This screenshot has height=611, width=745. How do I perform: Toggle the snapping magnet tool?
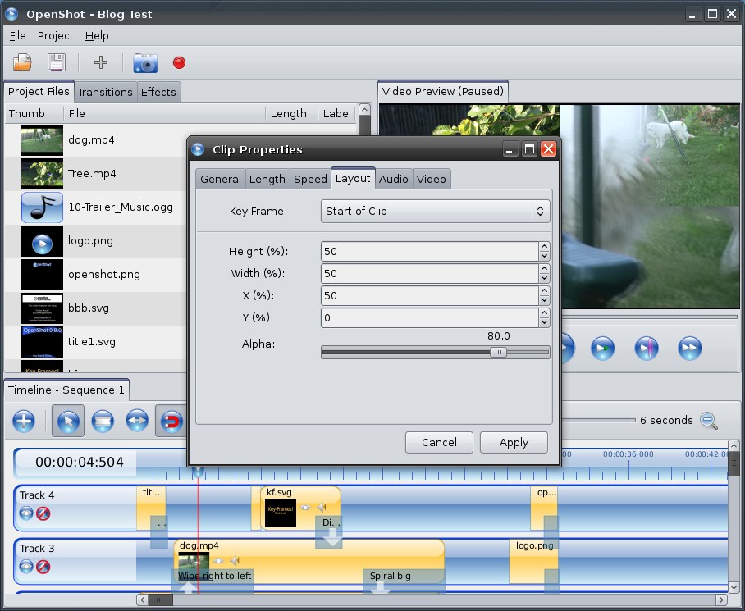[170, 422]
